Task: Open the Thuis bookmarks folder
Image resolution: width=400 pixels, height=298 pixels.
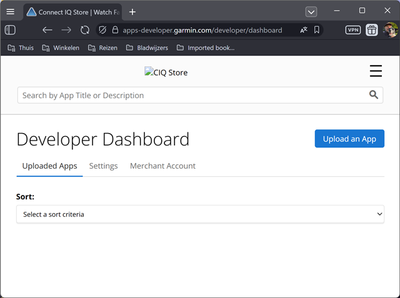Action: coord(21,47)
